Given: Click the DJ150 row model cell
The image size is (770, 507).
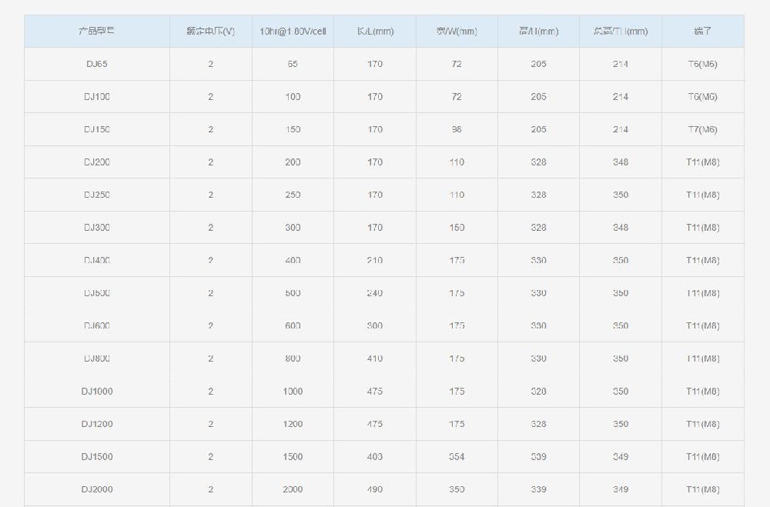Looking at the screenshot, I should (97, 129).
